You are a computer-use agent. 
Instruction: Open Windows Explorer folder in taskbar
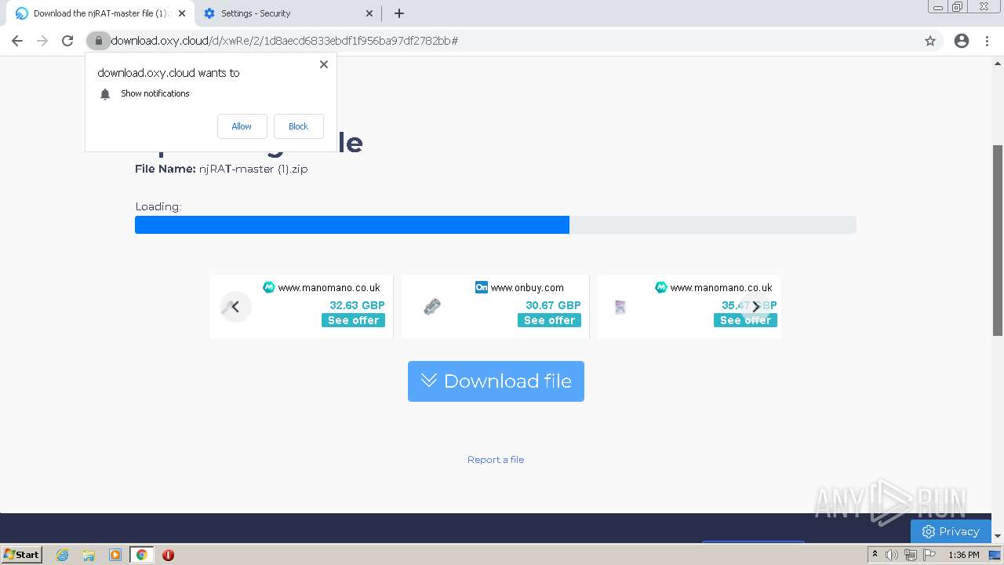pyautogui.click(x=89, y=555)
